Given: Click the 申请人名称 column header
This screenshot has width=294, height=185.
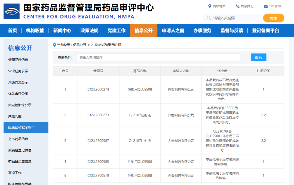Looking at the screenshot, I should pos(181,71).
